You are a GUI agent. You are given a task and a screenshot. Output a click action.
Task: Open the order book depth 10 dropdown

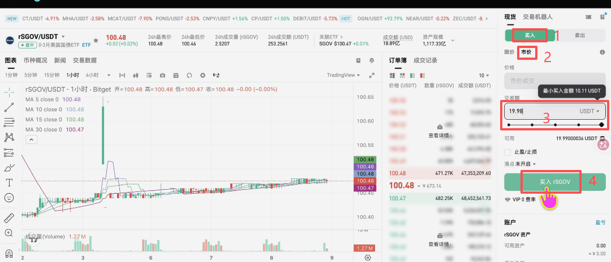click(x=484, y=76)
